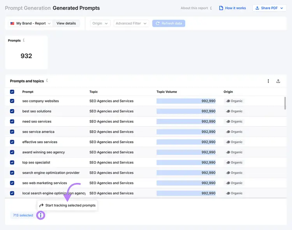Screen dimensions: 292x230
Task: Click Topic Volume bar for seo company websites
Action: click(x=186, y=101)
